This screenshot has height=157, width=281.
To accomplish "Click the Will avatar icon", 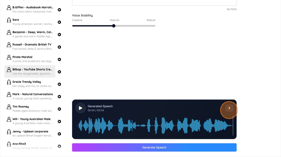I will tap(9, 119).
